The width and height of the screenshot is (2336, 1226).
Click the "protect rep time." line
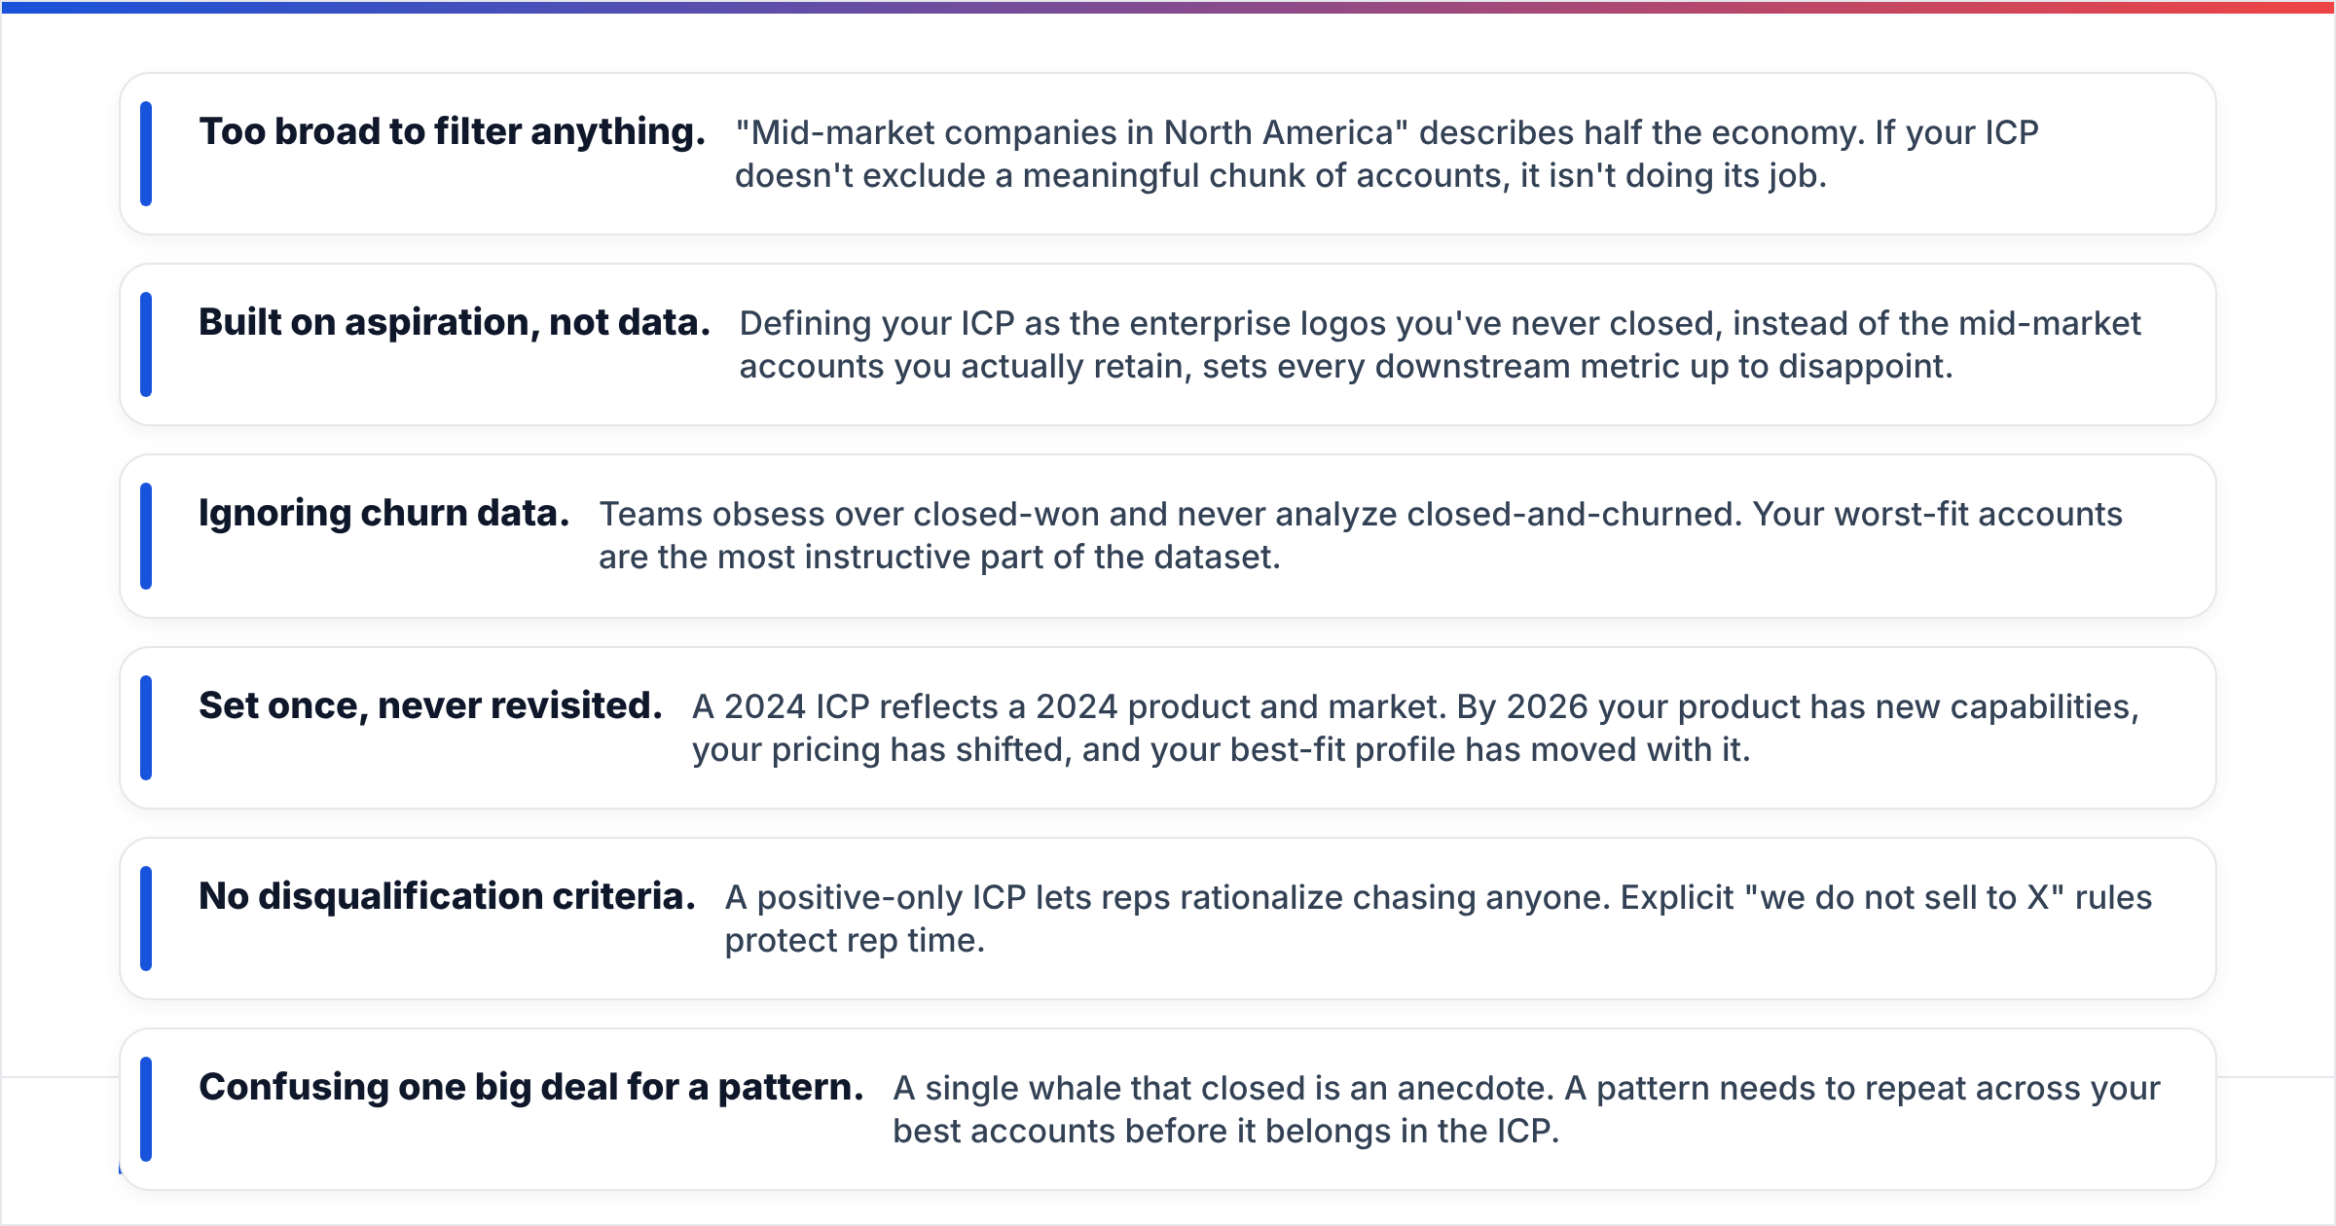coord(855,940)
